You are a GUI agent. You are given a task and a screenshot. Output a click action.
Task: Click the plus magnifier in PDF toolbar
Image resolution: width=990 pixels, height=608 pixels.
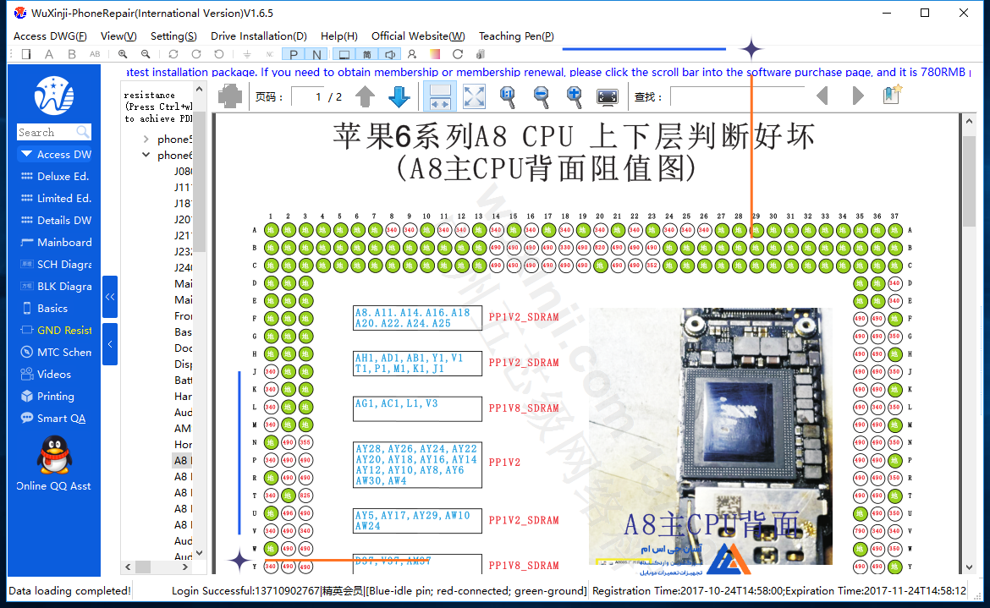point(574,96)
